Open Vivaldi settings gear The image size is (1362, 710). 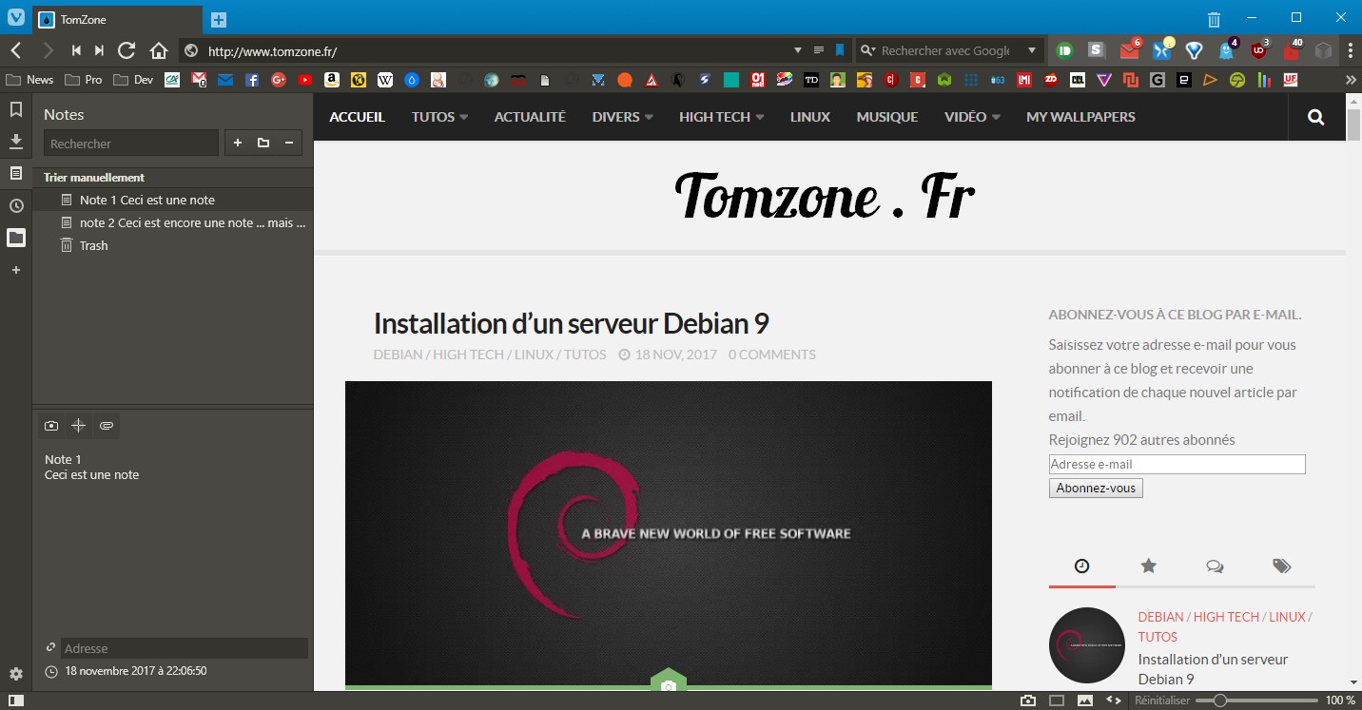16,674
